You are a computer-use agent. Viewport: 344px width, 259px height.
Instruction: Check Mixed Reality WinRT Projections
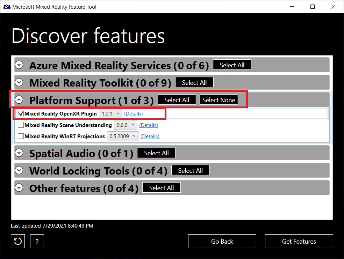pyautogui.click(x=20, y=136)
